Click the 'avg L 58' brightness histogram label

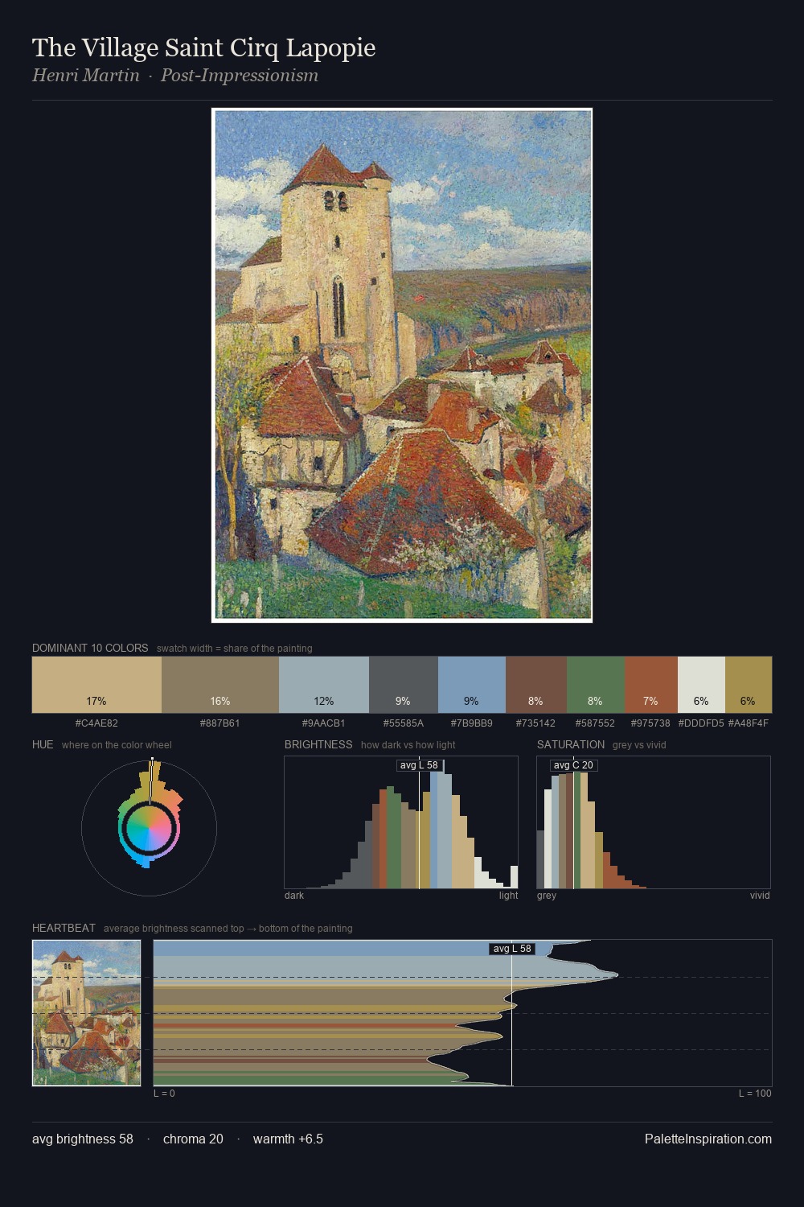(419, 765)
